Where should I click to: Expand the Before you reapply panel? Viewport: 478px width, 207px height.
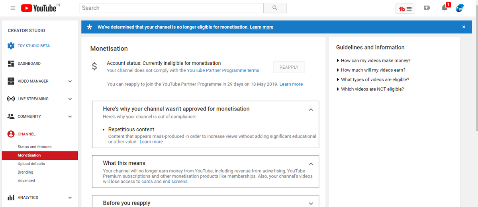click(311, 203)
